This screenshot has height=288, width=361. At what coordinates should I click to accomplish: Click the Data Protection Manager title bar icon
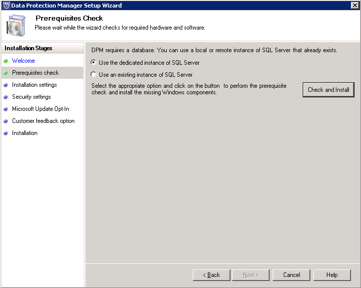tap(6, 6)
